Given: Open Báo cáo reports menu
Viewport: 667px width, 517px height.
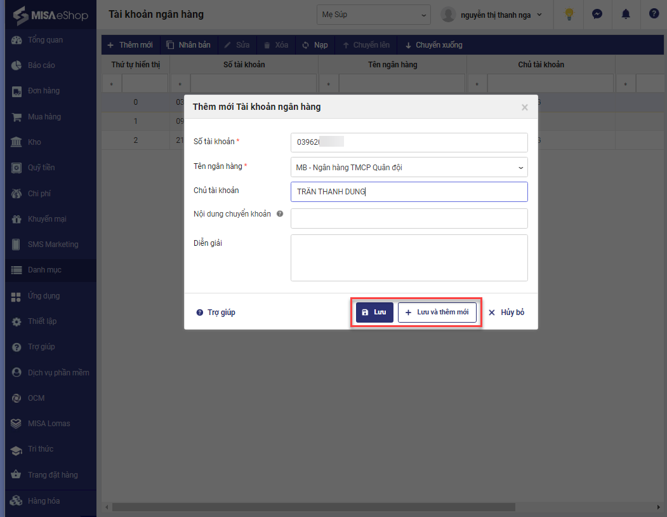Looking at the screenshot, I should (x=51, y=65).
